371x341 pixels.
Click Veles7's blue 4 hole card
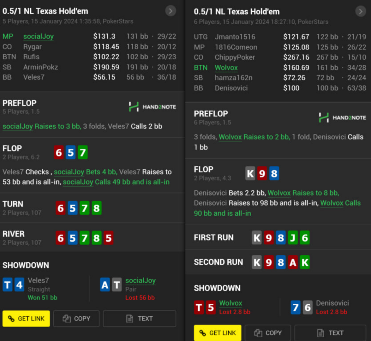click(19, 285)
